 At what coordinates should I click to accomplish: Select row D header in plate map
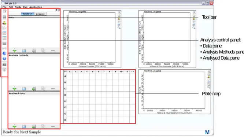click(65, 95)
